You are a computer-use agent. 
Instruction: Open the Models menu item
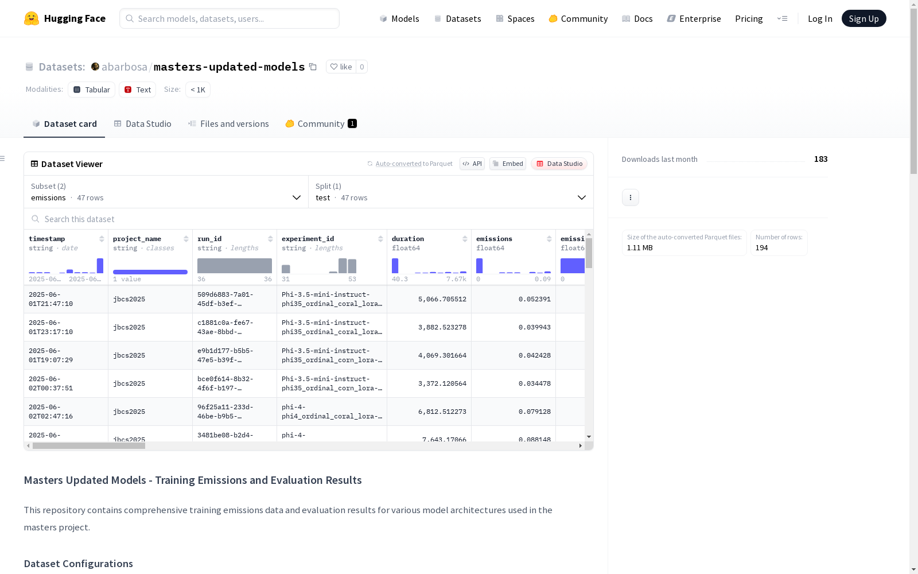click(399, 18)
